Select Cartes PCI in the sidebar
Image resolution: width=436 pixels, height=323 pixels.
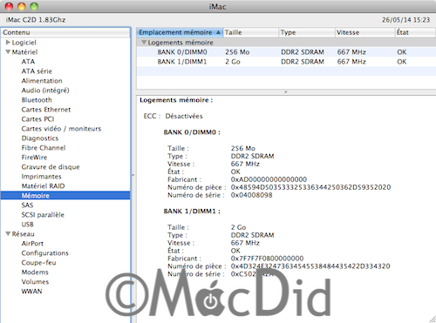(x=37, y=119)
